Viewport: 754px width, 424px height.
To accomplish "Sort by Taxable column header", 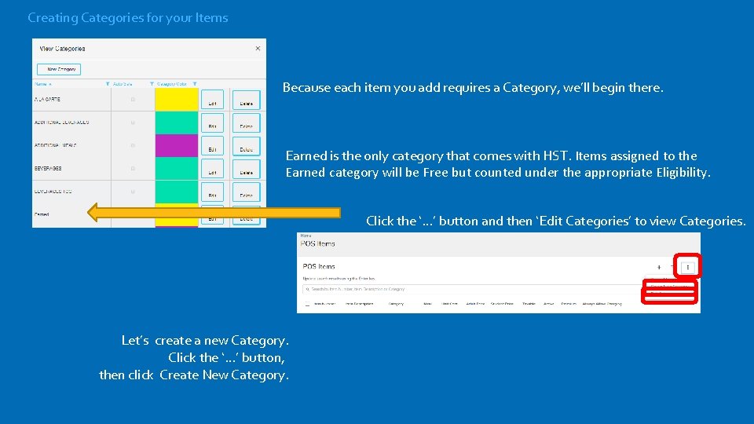I will [529, 304].
